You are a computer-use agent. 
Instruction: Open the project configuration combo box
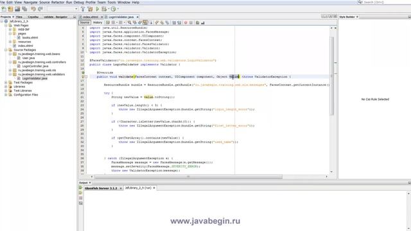(x=62, y=9)
